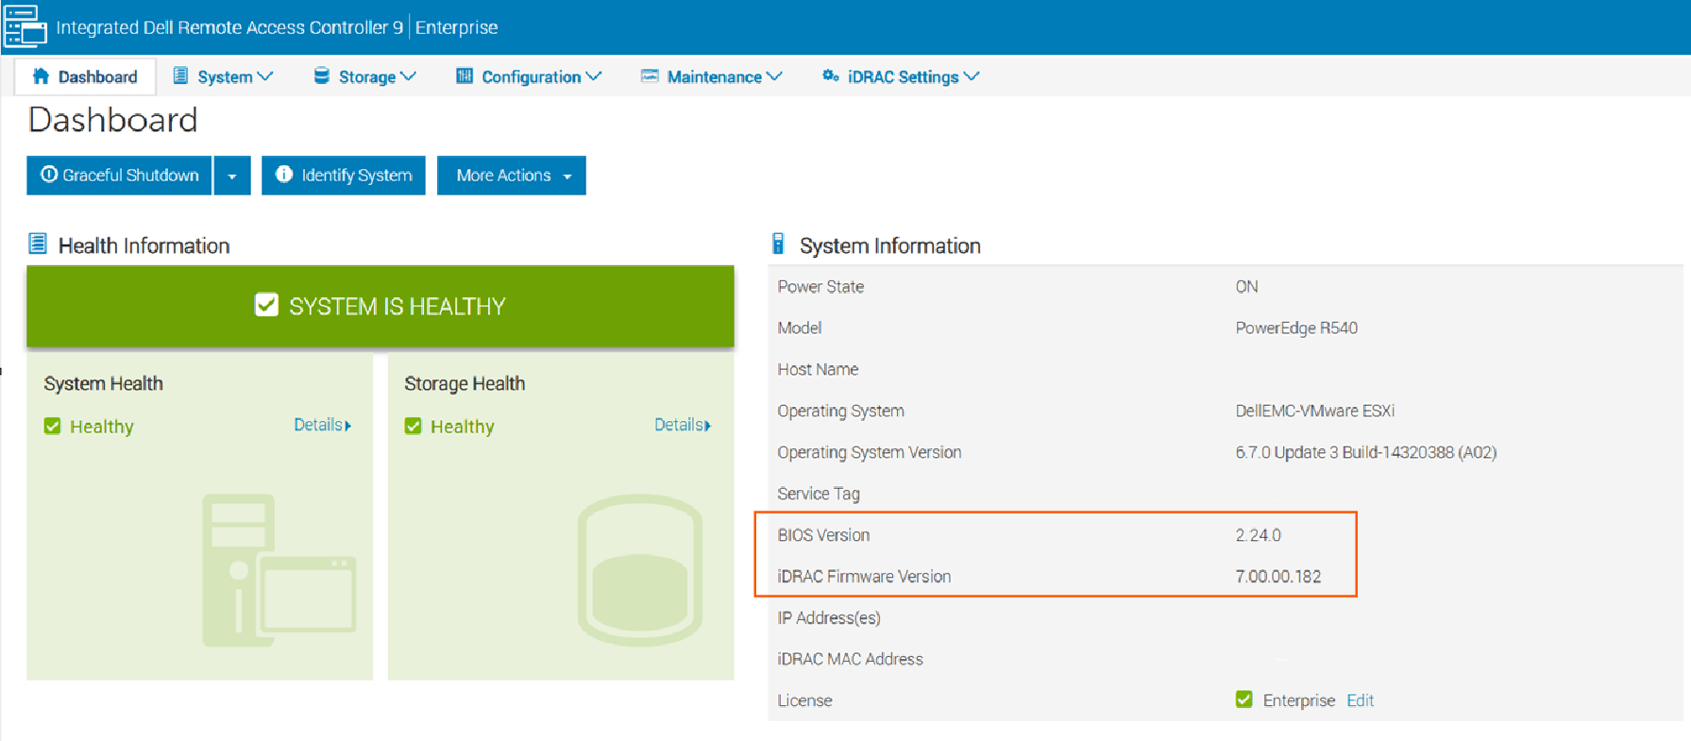
Task: Click the iDRAC MAC Address label
Action: pos(850,659)
